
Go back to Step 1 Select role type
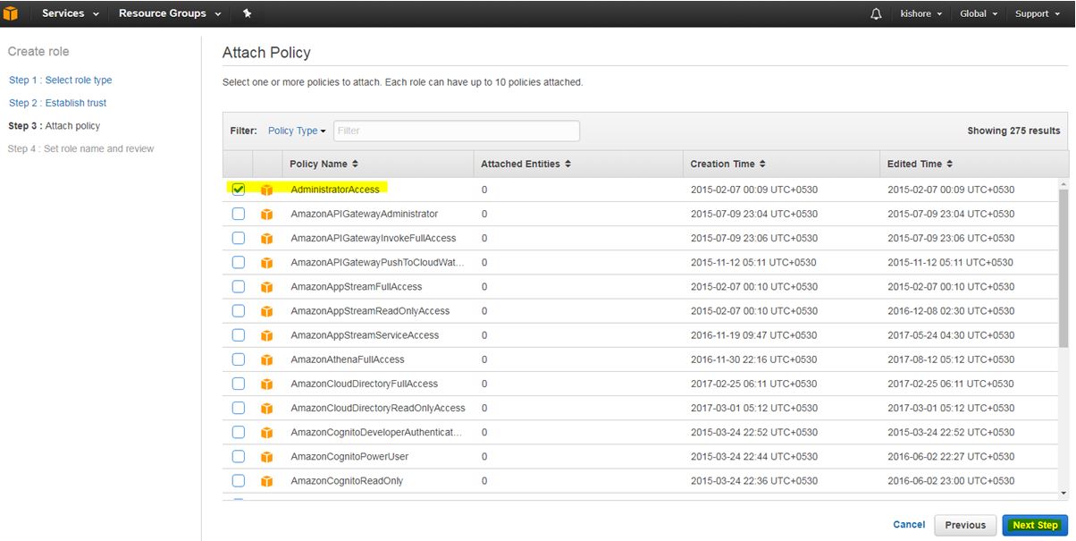point(61,80)
